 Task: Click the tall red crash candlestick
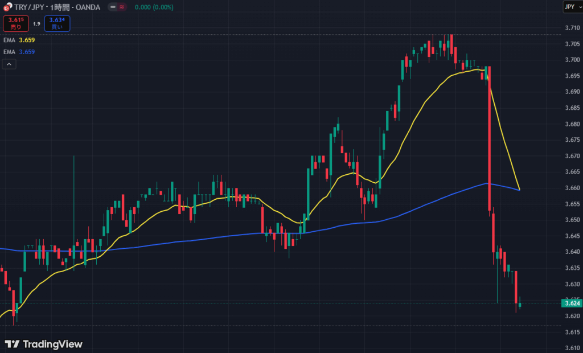coord(489,137)
